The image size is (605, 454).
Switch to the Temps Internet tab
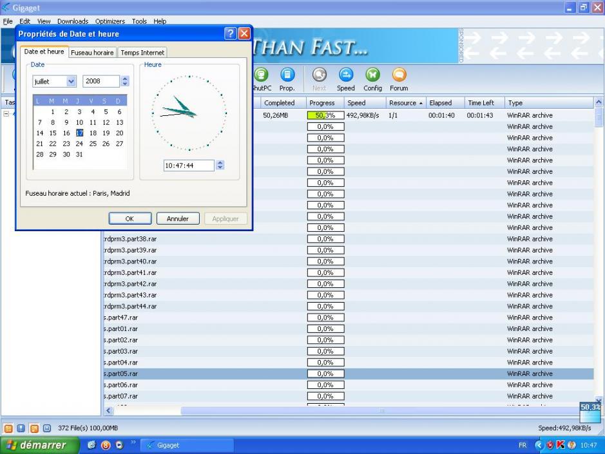(x=142, y=53)
